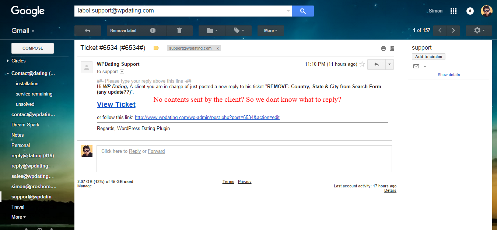The image size is (497, 230).
Task: Open the reply options dropdown arrow
Action: pos(389,64)
